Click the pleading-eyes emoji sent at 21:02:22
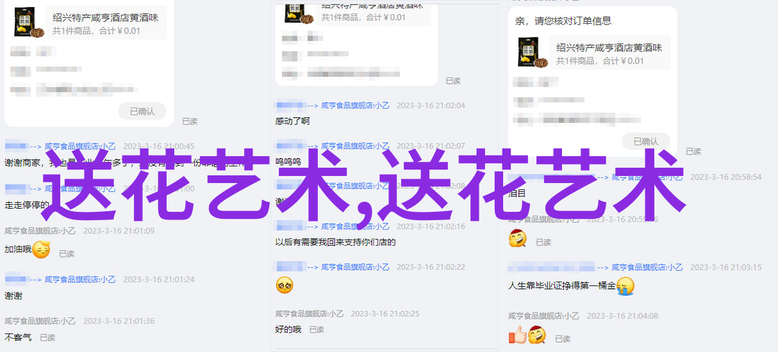Viewport: 778px width, 352px height. [x=285, y=285]
